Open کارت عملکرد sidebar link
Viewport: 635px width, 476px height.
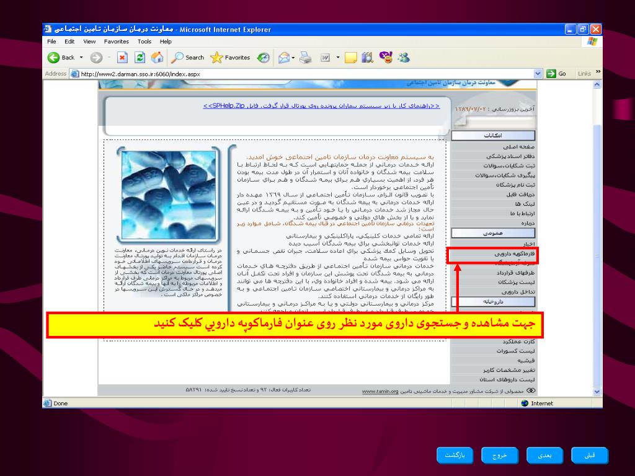519,342
